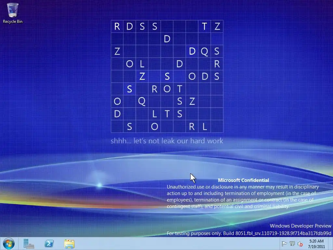Open the muted volume speaker tray icon
Image resolution: width=333 pixels, height=250 pixels.
click(300, 244)
